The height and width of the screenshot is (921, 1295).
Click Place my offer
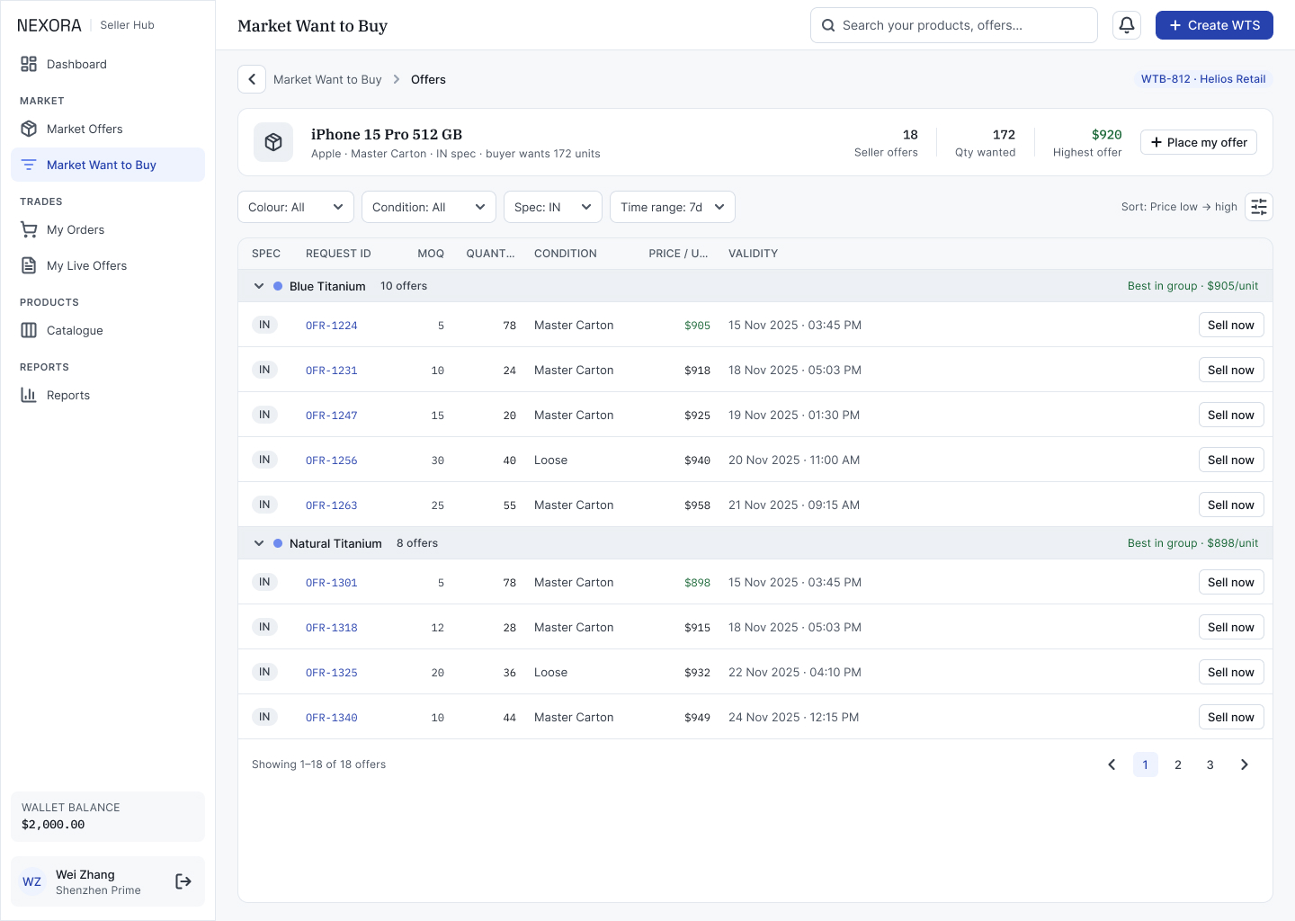tap(1199, 142)
